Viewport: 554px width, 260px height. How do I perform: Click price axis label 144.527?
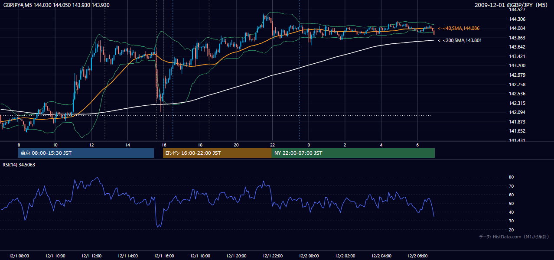[517, 10]
